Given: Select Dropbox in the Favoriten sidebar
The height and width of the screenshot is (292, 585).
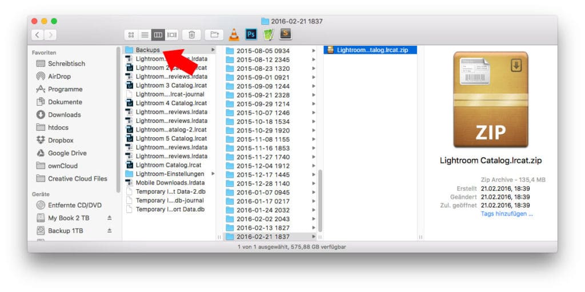Looking at the screenshot, I should point(61,140).
